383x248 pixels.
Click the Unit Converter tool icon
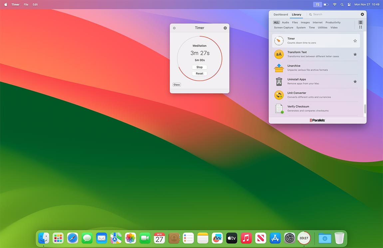click(x=279, y=95)
